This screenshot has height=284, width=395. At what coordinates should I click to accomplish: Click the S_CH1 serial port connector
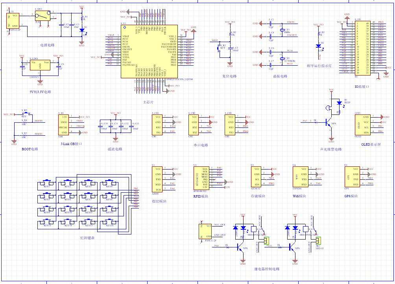coord(157,124)
